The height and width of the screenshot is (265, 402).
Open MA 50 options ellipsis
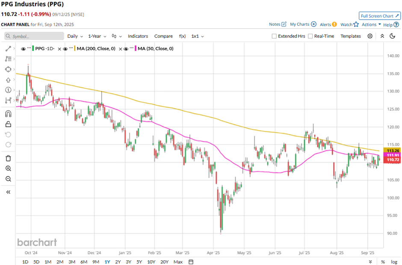point(132,48)
